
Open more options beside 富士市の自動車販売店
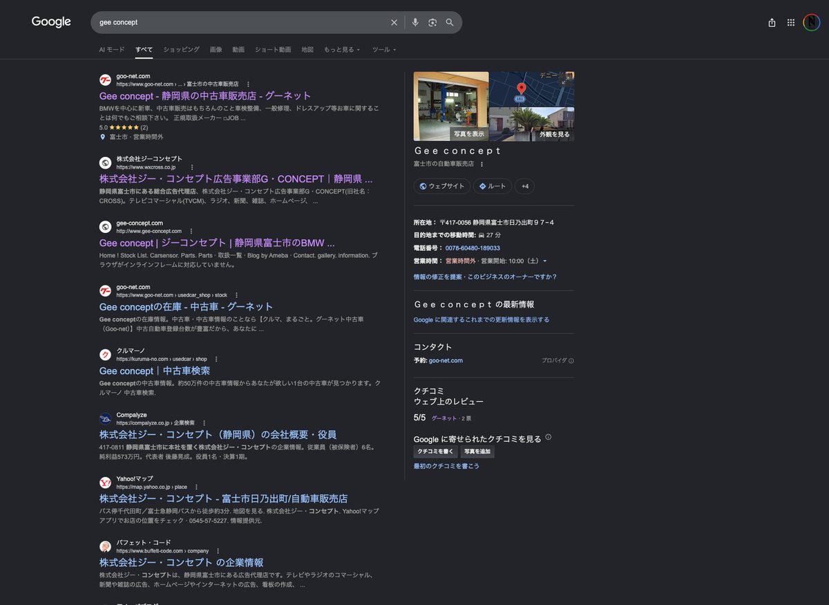click(482, 164)
